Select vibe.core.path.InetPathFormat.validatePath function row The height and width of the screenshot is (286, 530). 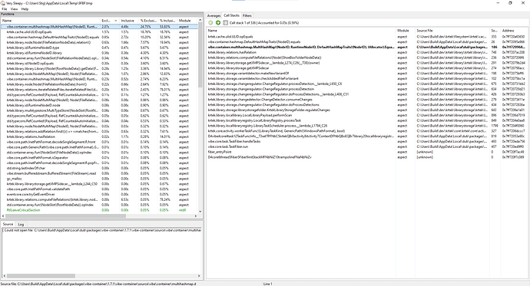click(x=99, y=189)
